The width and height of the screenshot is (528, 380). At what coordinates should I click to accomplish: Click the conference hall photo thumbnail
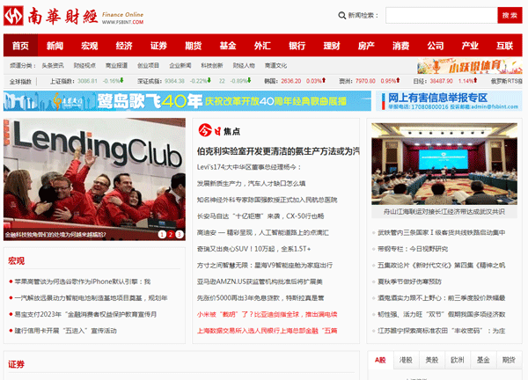[x=444, y=164]
